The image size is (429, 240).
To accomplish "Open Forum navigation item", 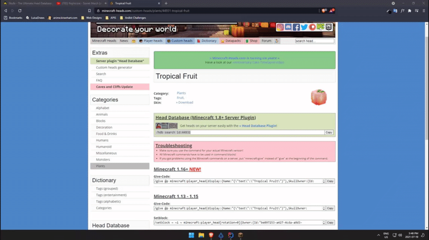I will click(x=266, y=41).
